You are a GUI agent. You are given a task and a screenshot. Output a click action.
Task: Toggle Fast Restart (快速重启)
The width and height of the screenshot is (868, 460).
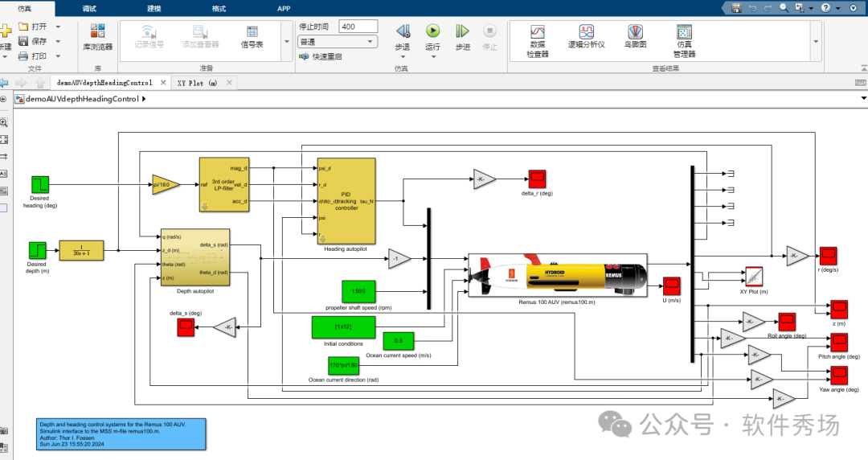tap(321, 56)
